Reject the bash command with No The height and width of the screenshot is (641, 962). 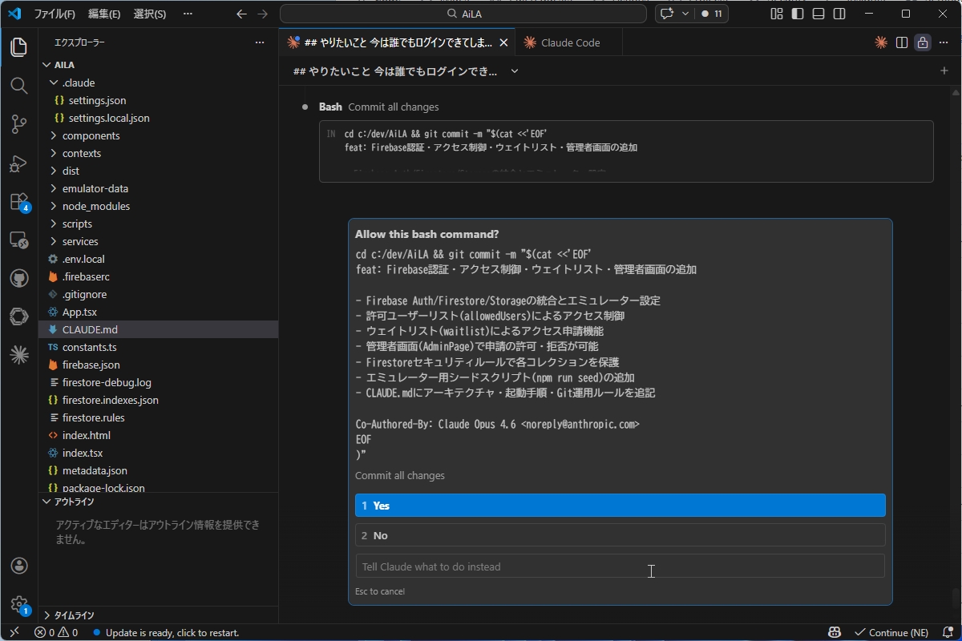[620, 535]
